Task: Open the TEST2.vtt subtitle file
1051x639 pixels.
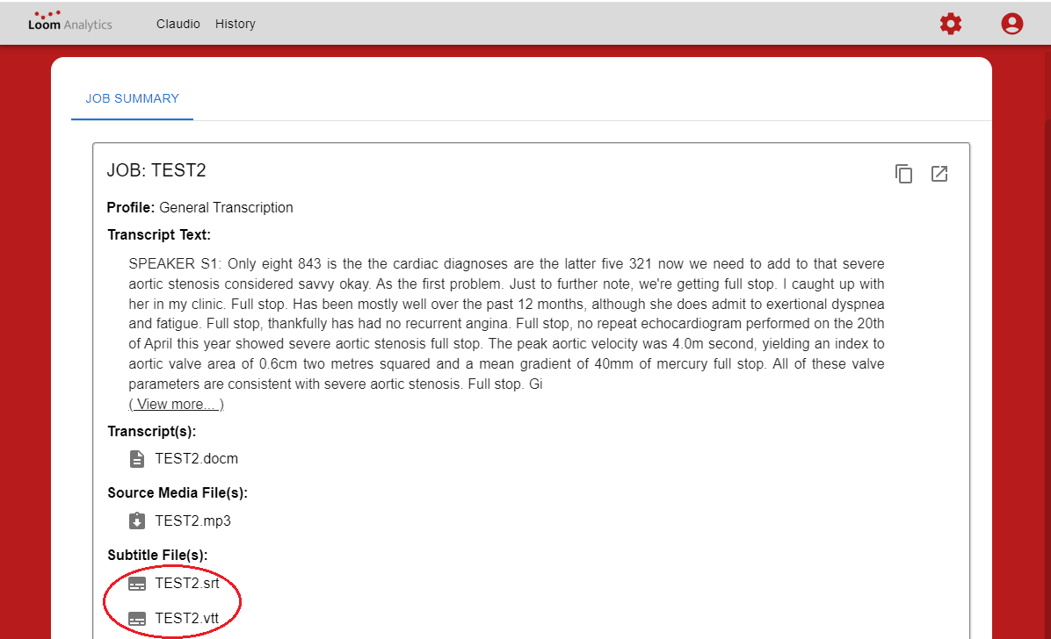Action: (x=186, y=619)
